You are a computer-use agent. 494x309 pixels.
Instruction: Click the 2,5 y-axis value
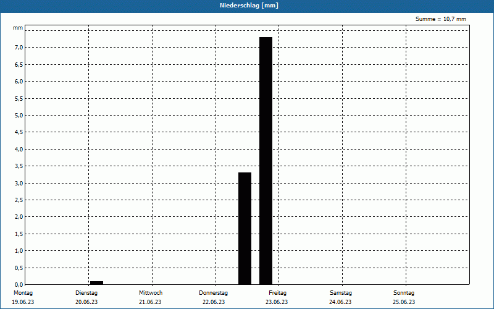pyautogui.click(x=19, y=200)
